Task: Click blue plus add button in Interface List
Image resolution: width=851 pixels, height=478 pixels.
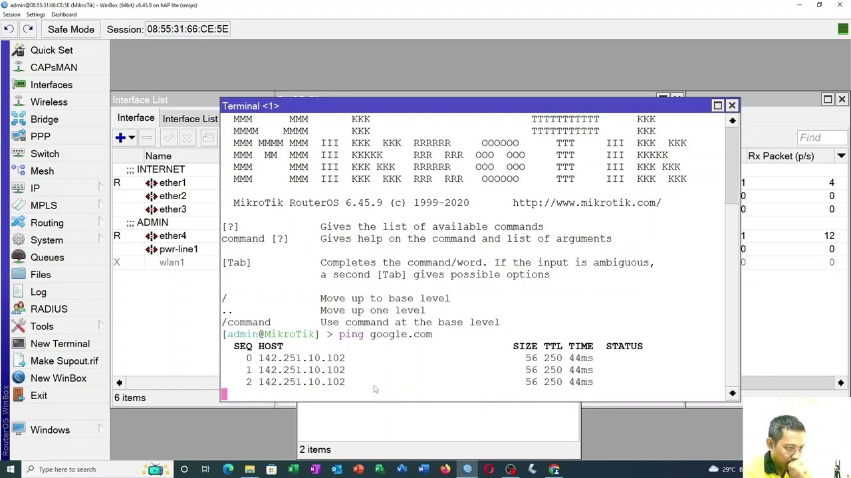Action: 120,137
